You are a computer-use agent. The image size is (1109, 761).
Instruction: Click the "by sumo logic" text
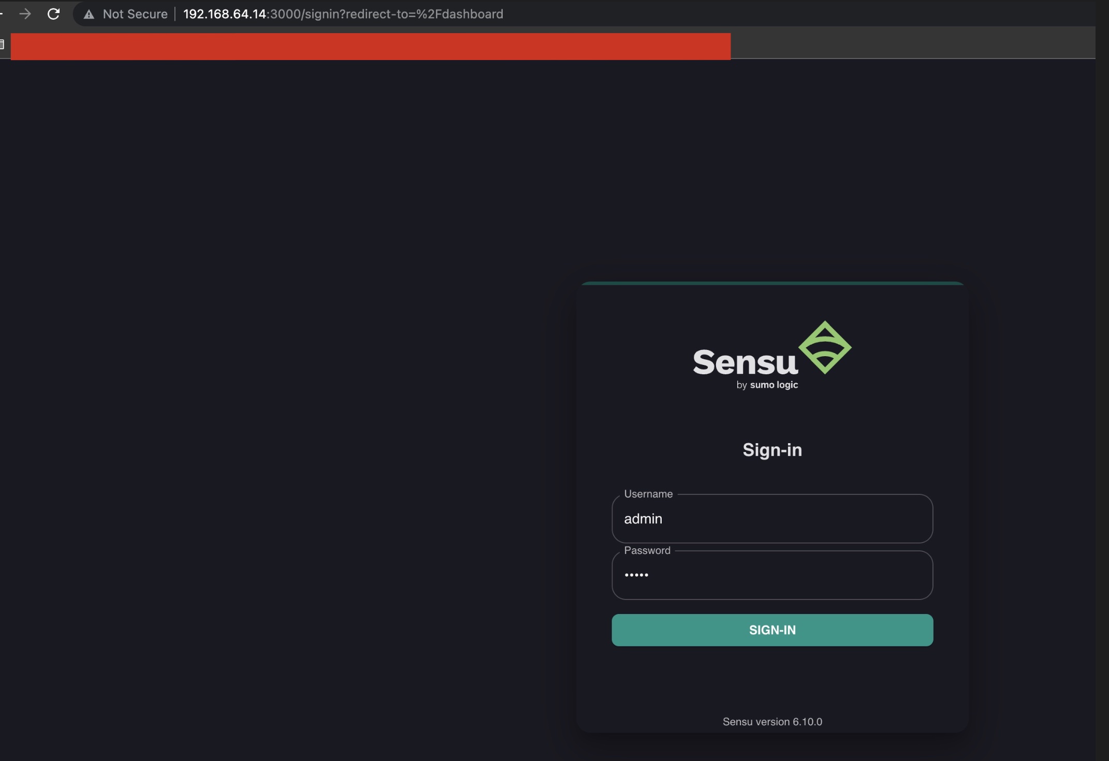point(767,385)
